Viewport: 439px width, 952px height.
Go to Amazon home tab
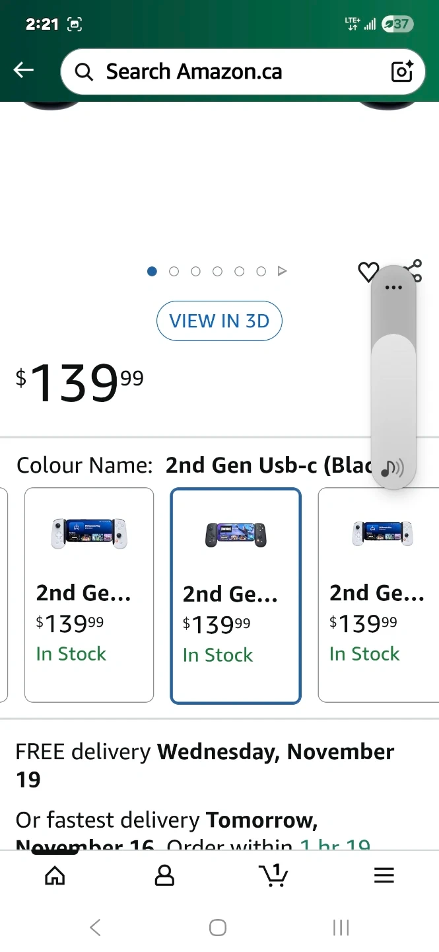click(55, 875)
